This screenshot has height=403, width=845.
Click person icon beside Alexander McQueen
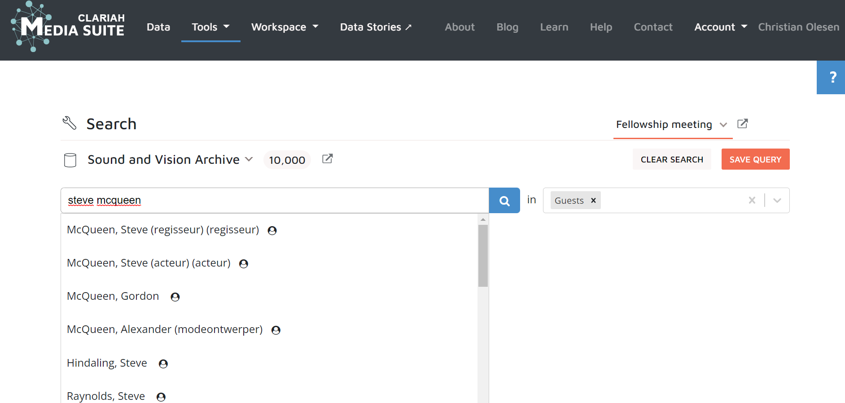pos(276,330)
